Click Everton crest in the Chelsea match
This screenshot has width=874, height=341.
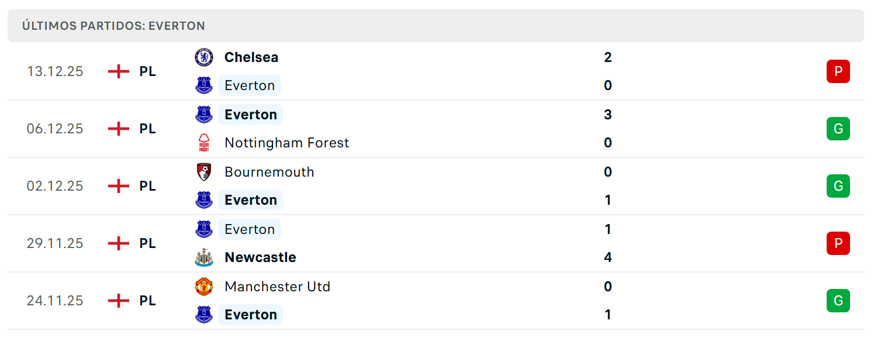click(x=204, y=85)
